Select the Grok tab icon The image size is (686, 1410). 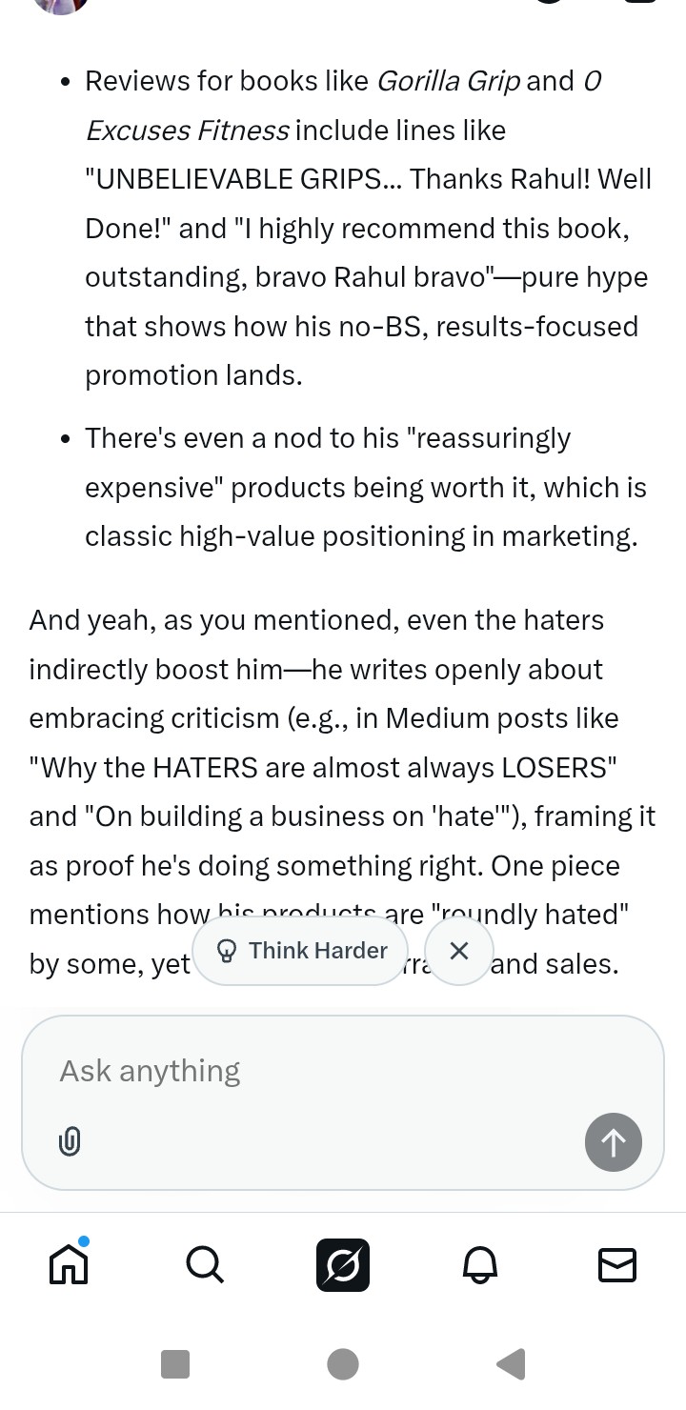[343, 1265]
